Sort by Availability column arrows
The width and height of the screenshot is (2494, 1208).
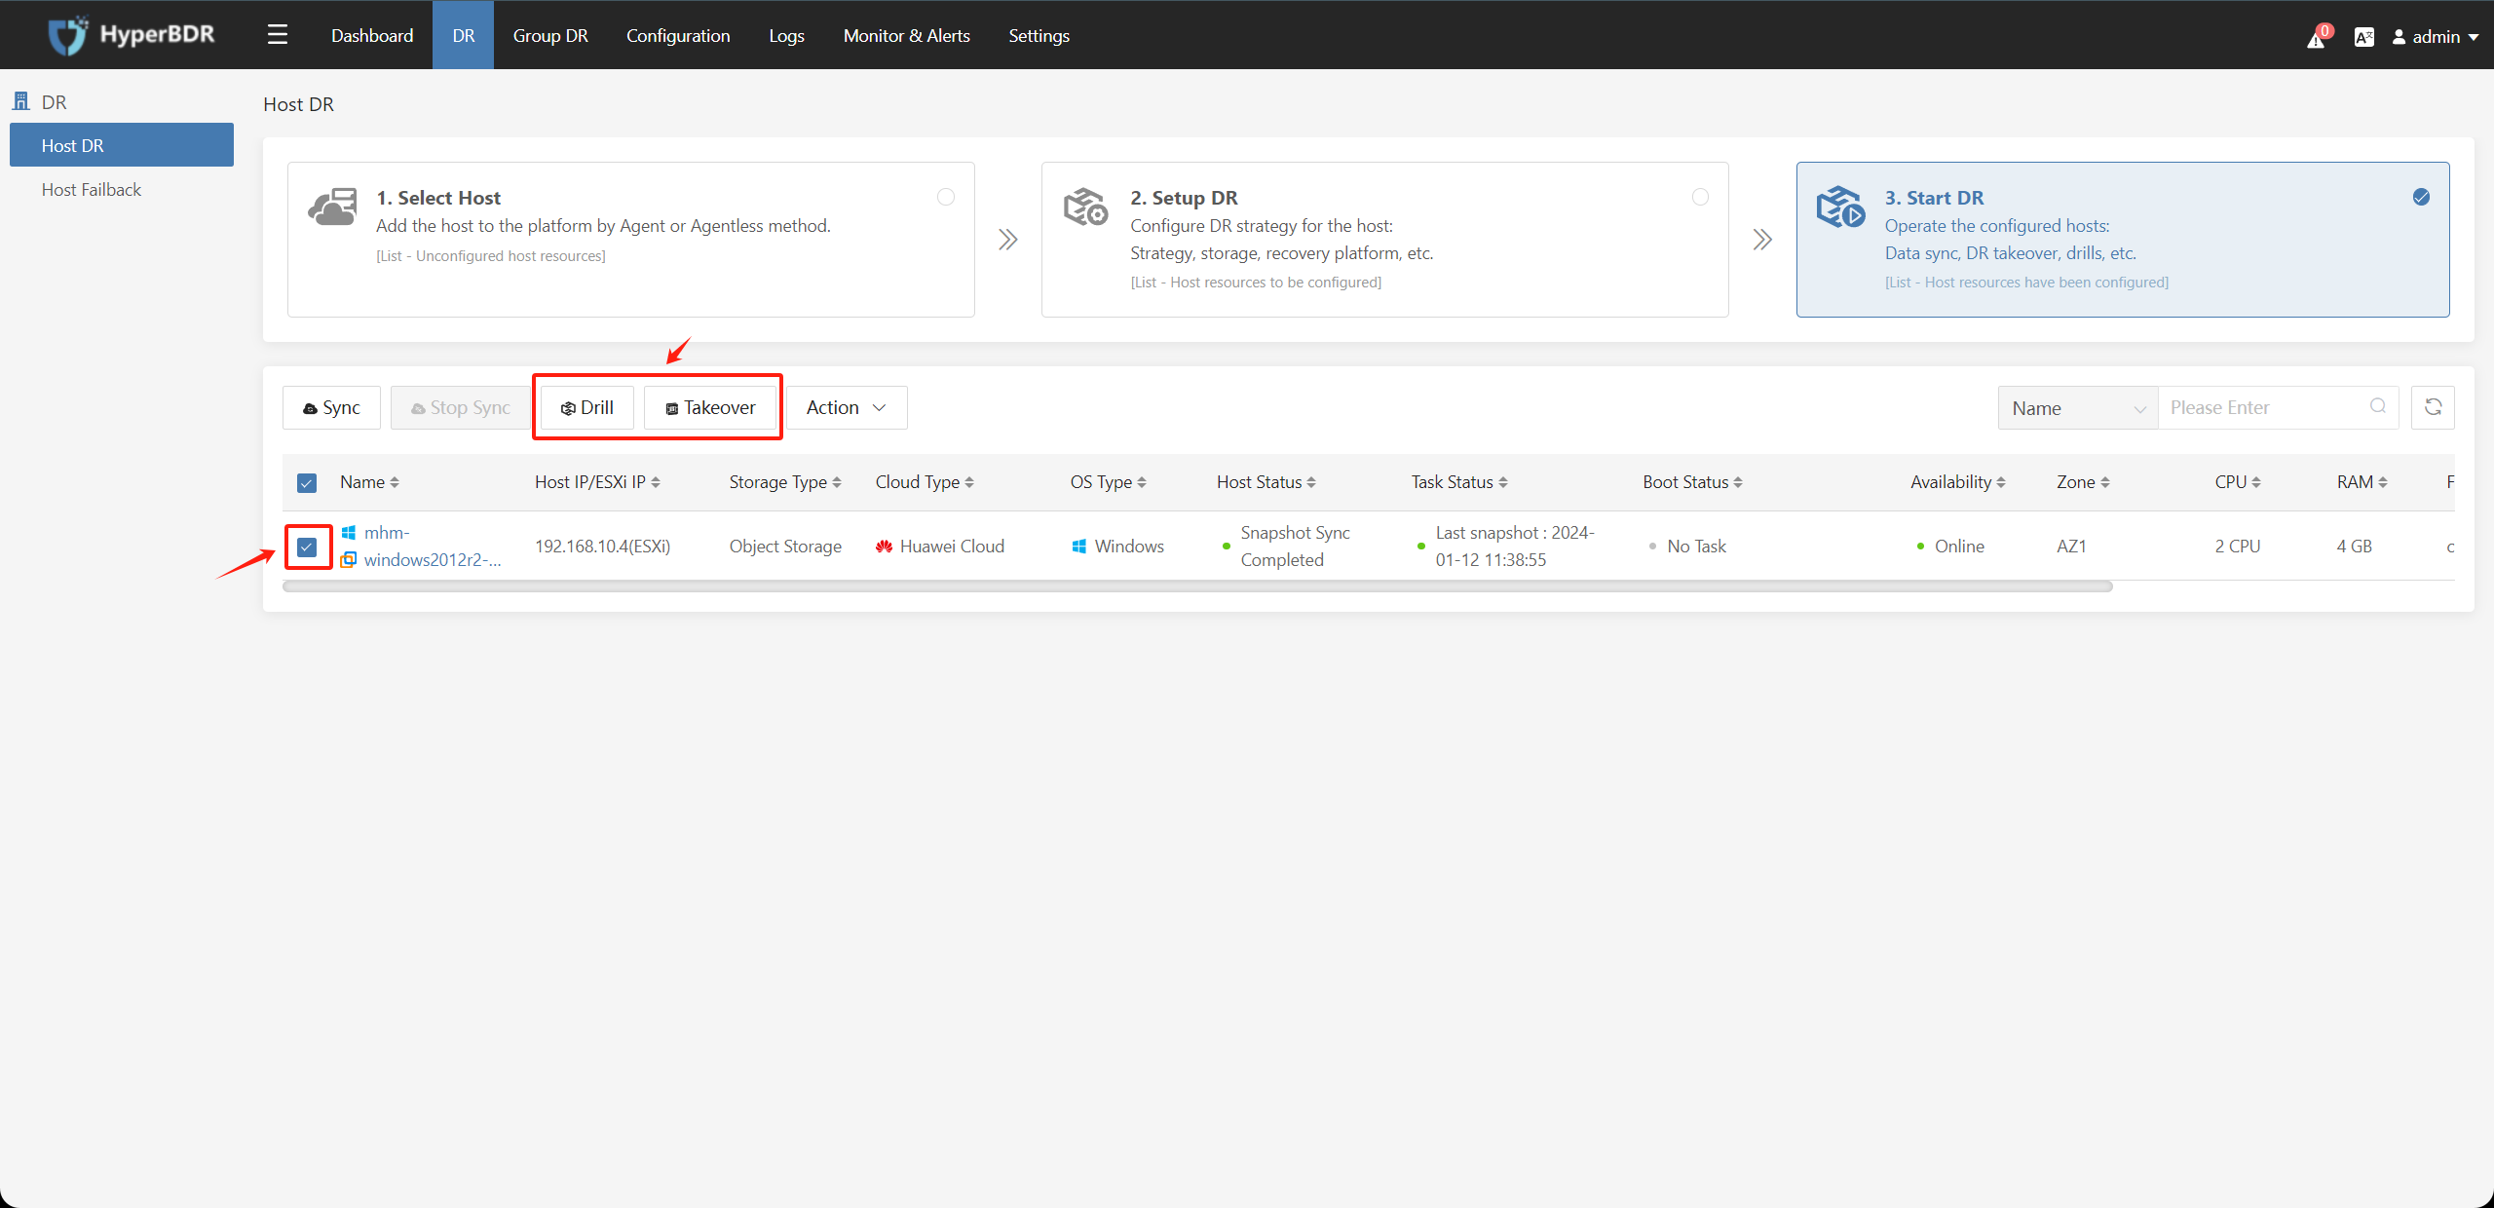point(2001,482)
